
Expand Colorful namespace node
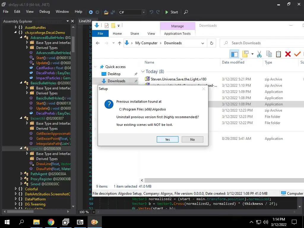pyautogui.click(x=16, y=189)
